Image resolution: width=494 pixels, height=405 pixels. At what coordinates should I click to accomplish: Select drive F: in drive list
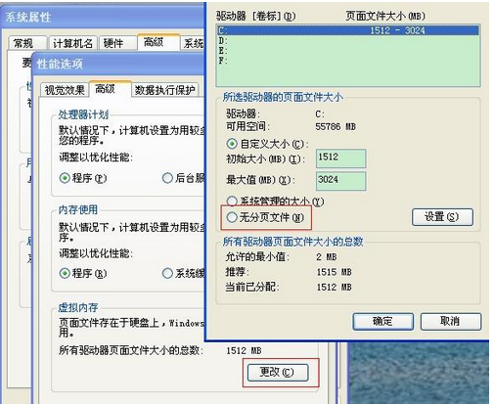coord(348,60)
